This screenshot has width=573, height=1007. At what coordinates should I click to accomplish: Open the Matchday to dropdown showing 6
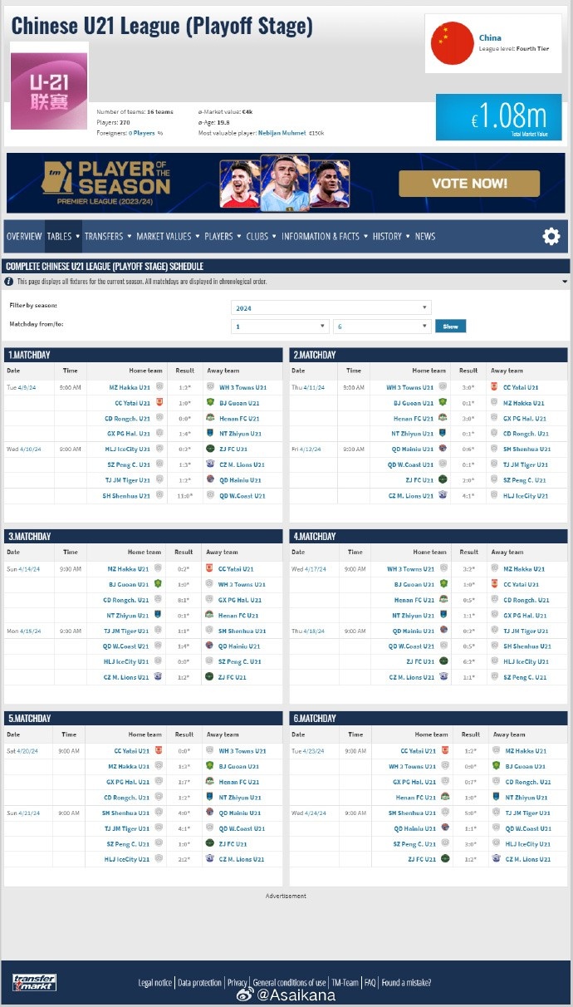[x=382, y=327]
